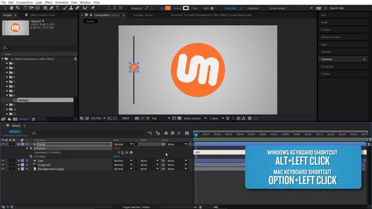Screen dimensions: 372x209
Task: Click the project flowchart view icon
Action: (76, 59)
